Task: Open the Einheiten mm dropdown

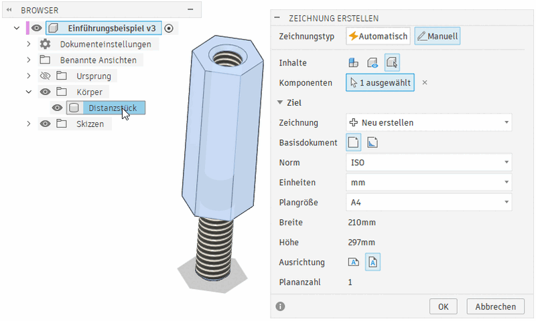Action: tap(429, 183)
